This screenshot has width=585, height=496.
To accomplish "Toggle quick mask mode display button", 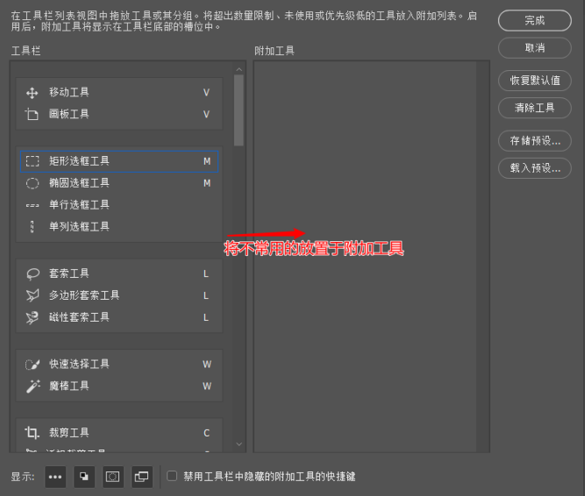I will (112, 477).
